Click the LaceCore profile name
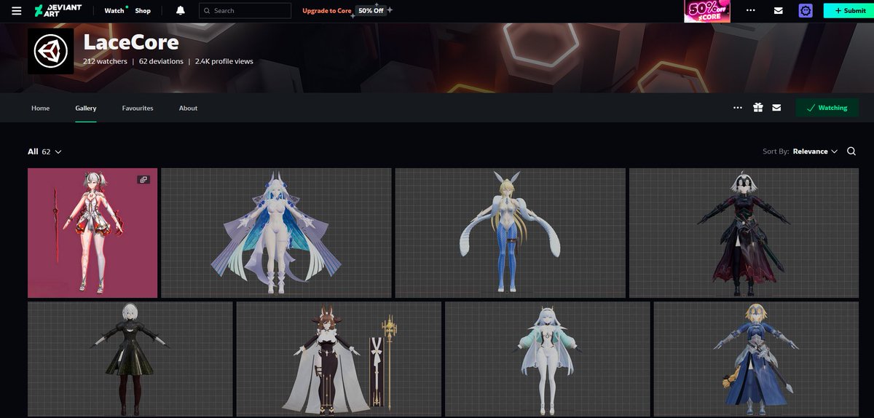The image size is (874, 418). pos(131,42)
